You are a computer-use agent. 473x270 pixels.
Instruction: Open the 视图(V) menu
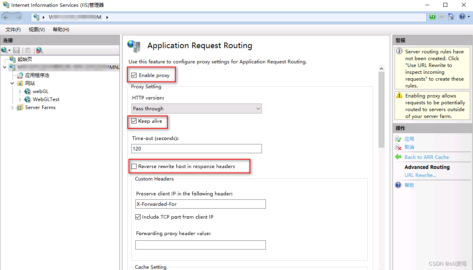pos(36,30)
